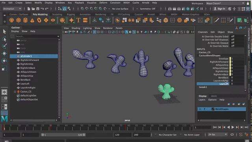Image resolution: width=252 pixels, height=142 pixels.
Task: Switch to the Rigging shelf tab
Action: pos(71,14)
